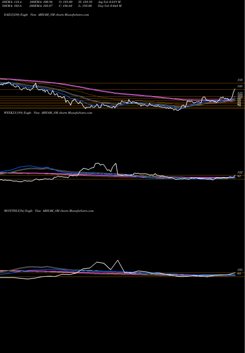The height and width of the screenshot is (353, 245).
Task: Click the 20EMA value at the top
Action: coord(12,2)
